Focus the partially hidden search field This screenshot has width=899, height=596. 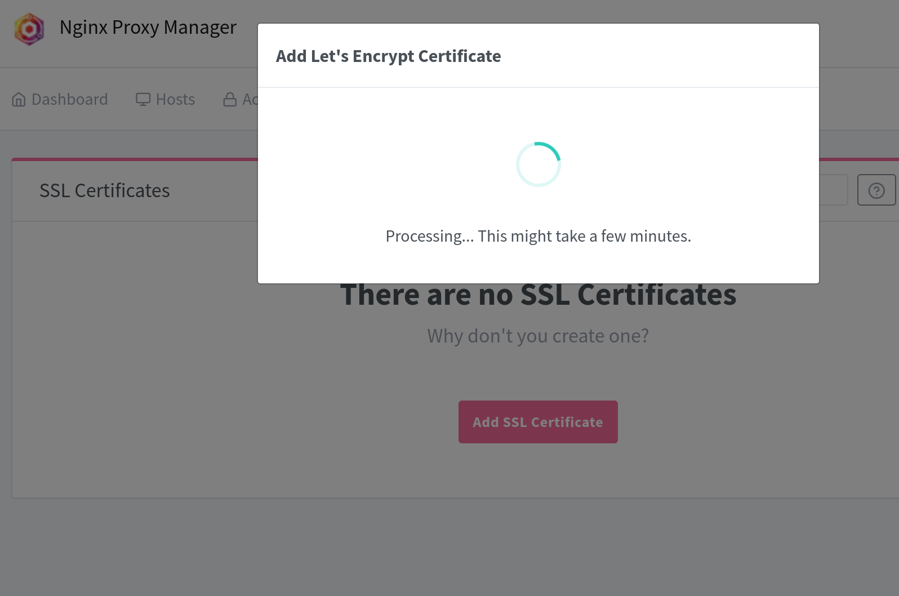pyautogui.click(x=833, y=190)
